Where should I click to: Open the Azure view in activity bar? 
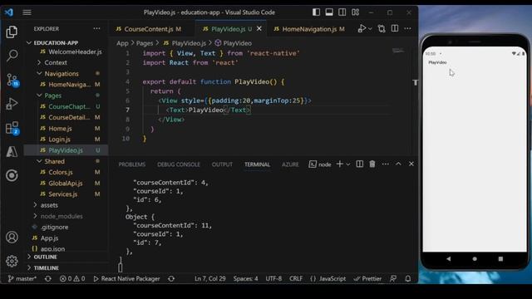12,151
